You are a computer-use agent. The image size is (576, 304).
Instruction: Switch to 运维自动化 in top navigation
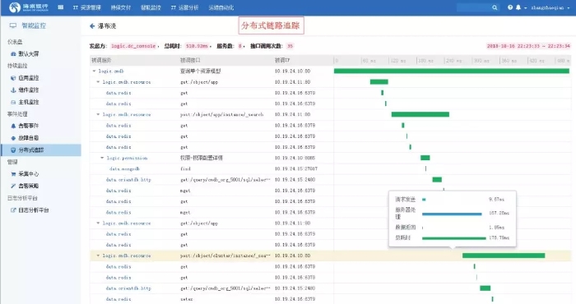coord(221,7)
